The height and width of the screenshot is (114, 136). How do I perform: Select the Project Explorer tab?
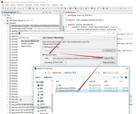(10, 12)
